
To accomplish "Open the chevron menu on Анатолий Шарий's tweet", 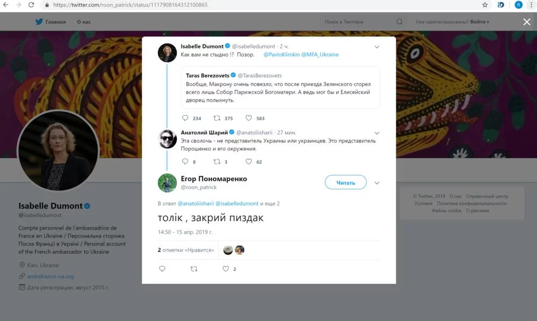I will [x=377, y=133].
